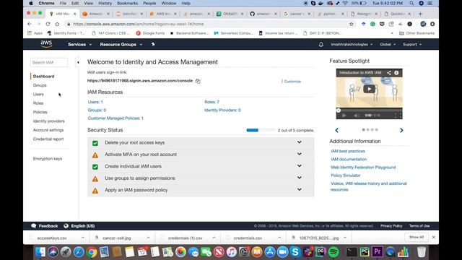Screen dimensions: 462x260
Task: Click the video share icon
Action: [389, 72]
